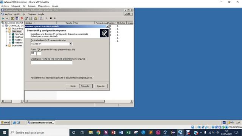242x136 pixels.
Task: Open the IIS Acción menu
Action: coord(17,14)
